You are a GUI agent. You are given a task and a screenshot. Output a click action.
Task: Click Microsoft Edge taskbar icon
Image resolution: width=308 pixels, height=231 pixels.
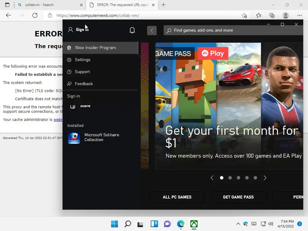180,224
